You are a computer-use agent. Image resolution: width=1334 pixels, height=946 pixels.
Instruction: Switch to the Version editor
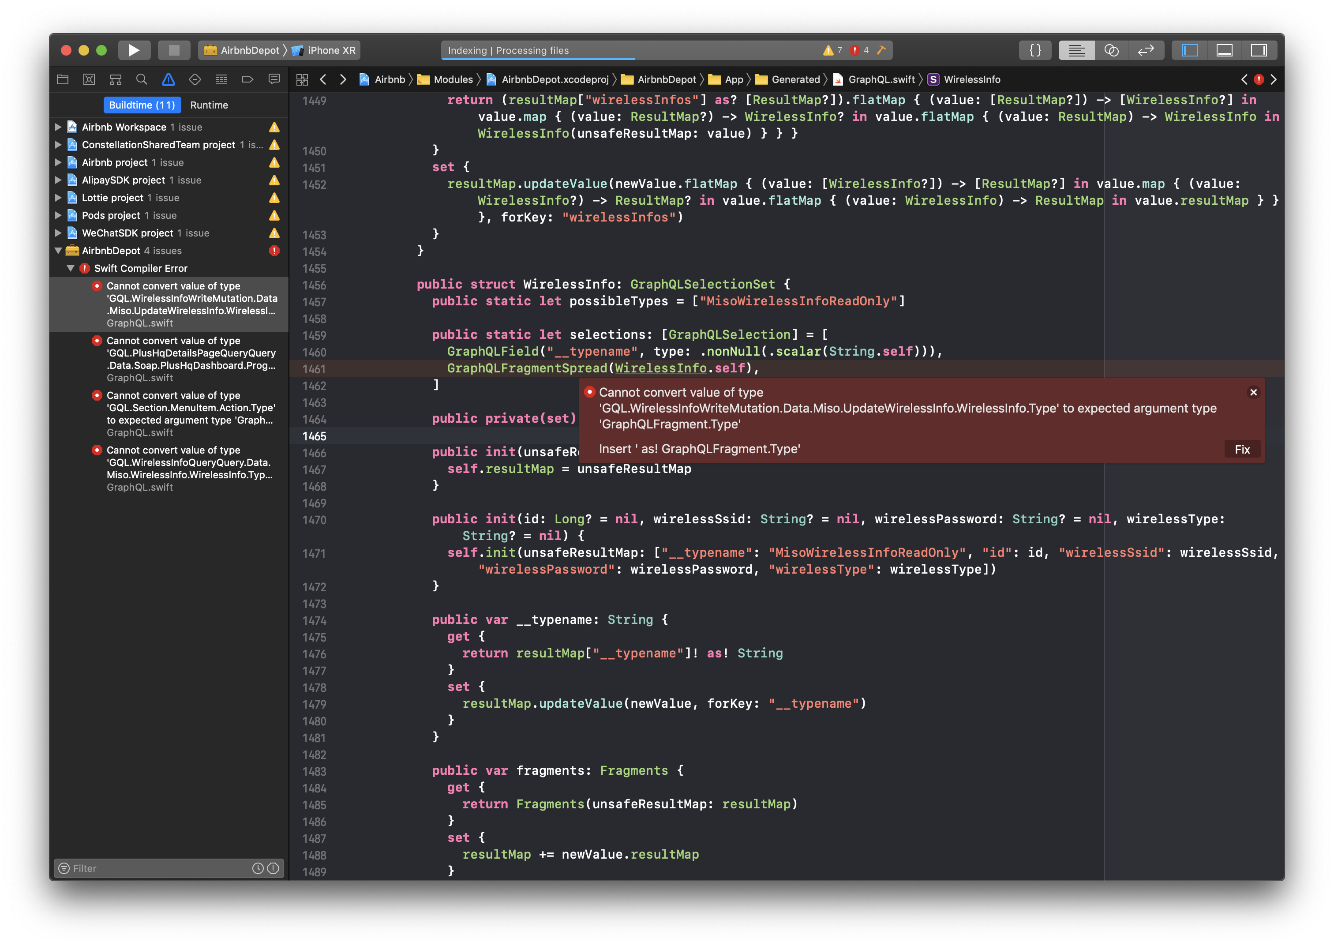point(1146,50)
